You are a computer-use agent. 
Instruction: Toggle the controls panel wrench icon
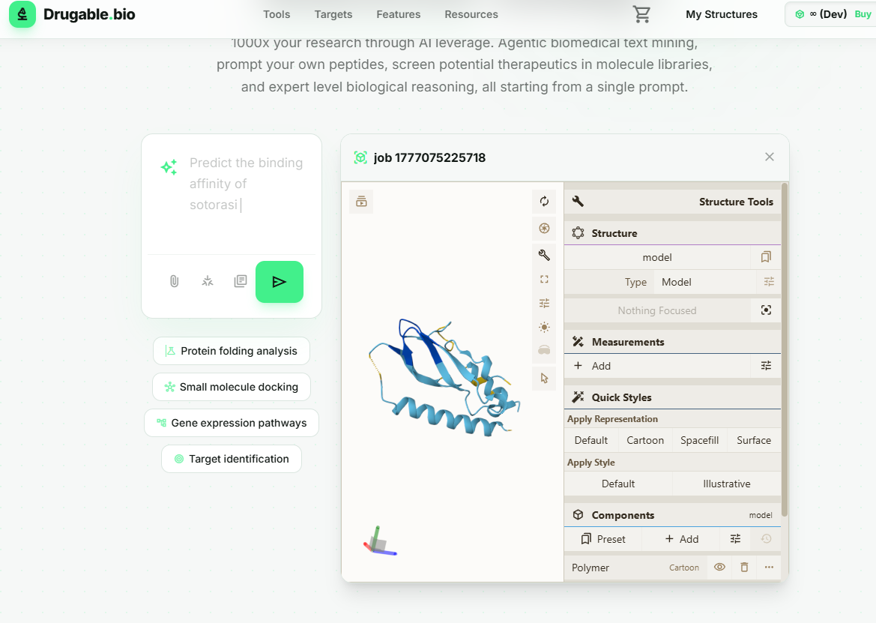[x=544, y=256]
